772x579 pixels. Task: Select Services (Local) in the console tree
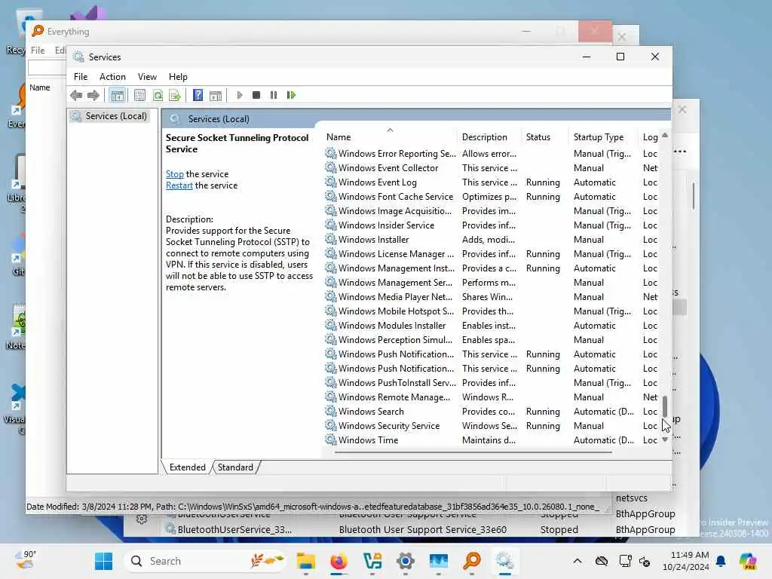[x=109, y=116]
